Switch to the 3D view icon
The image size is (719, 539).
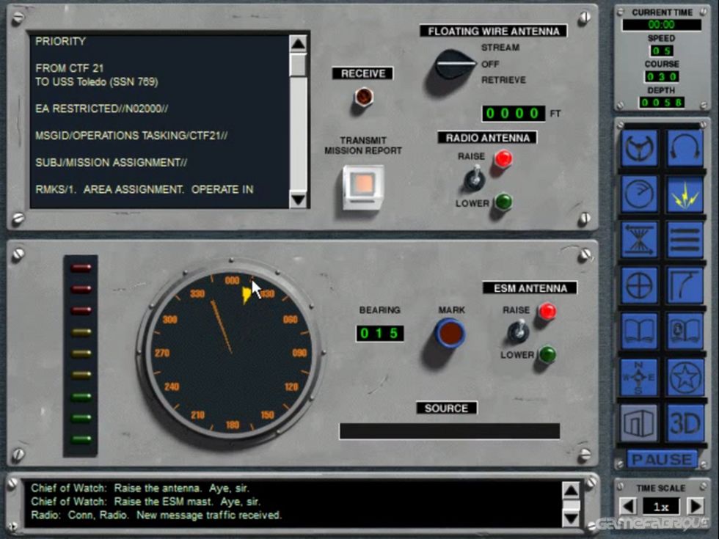pyautogui.click(x=685, y=423)
